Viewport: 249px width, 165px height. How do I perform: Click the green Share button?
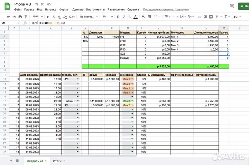[244, 6]
